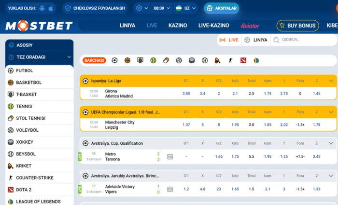
Task: Filter by League of Legends icon in sports bar
Action: [x=256, y=60]
